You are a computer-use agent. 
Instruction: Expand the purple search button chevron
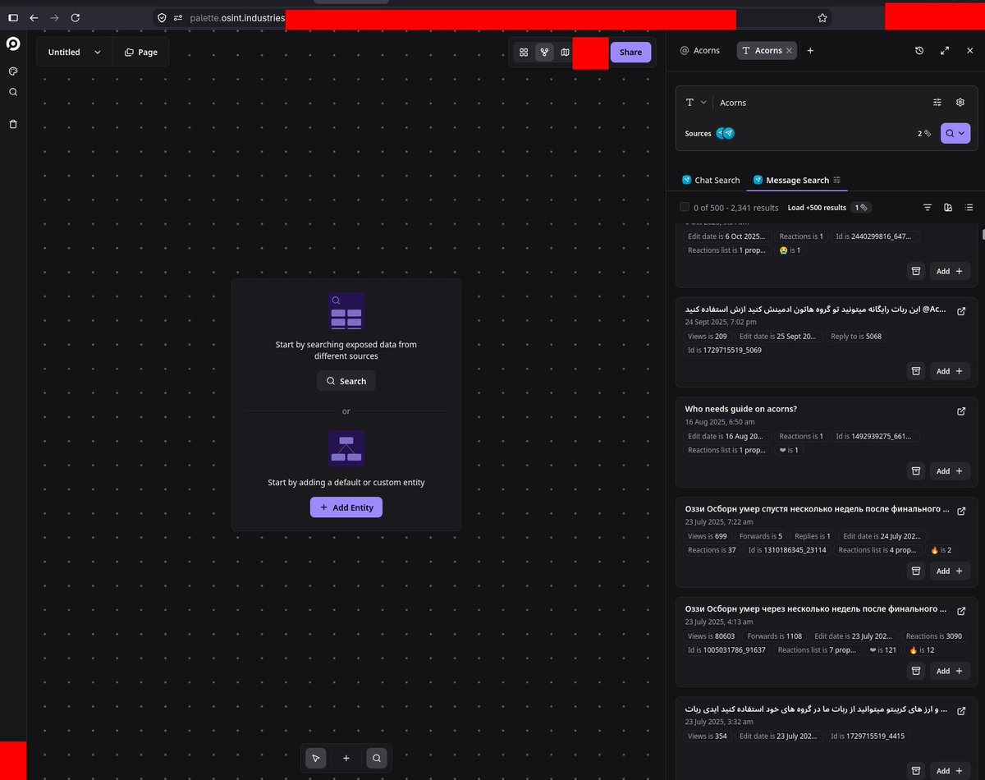(964, 133)
